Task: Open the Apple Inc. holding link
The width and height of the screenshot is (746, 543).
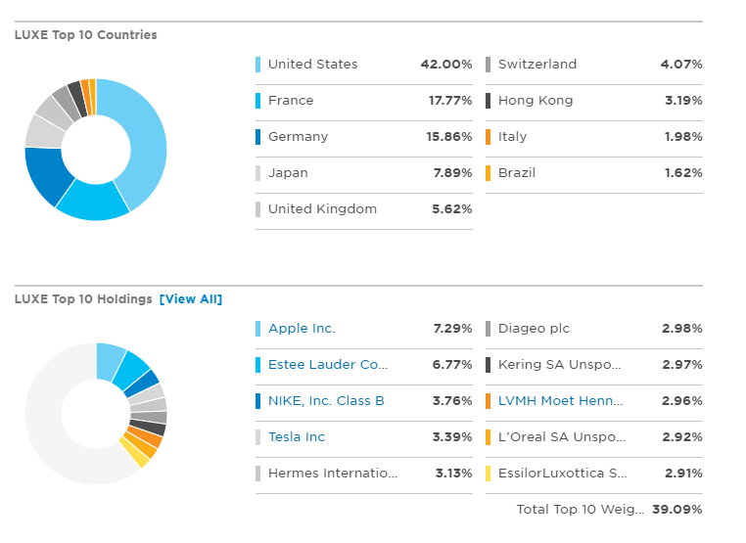Action: 302,329
